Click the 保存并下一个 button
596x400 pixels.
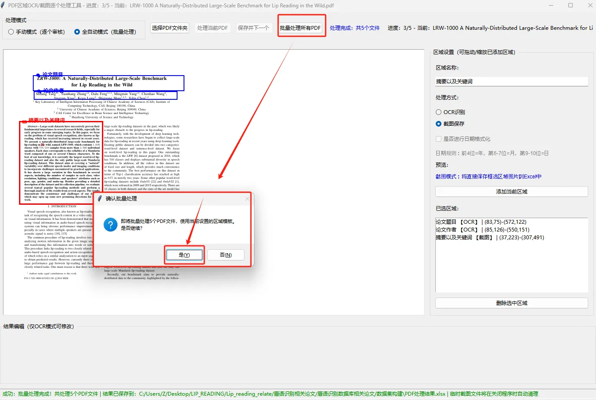click(254, 28)
